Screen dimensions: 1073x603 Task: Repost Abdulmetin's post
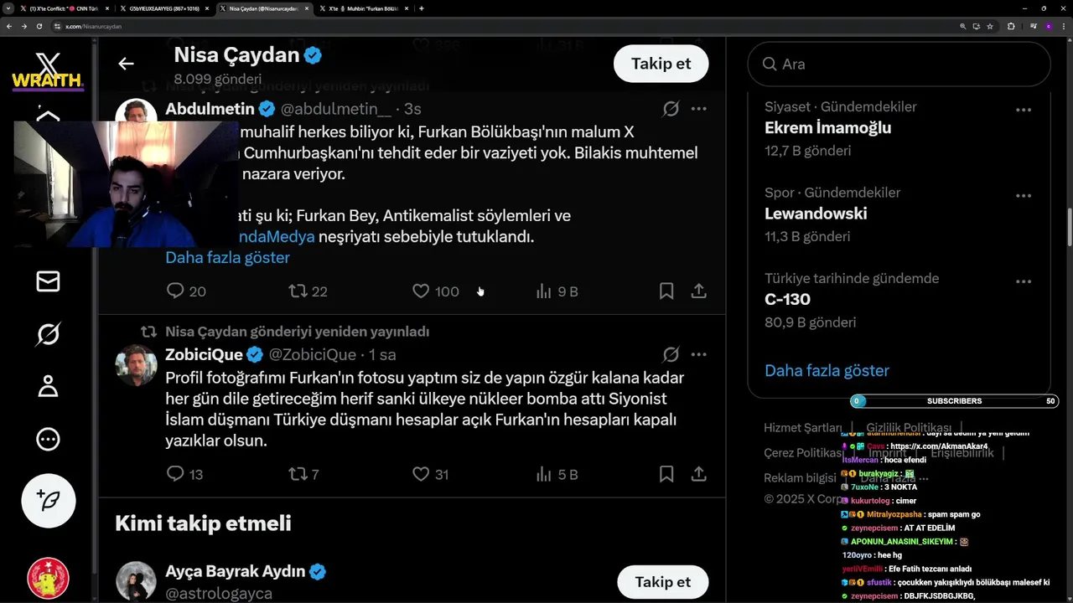tap(298, 291)
